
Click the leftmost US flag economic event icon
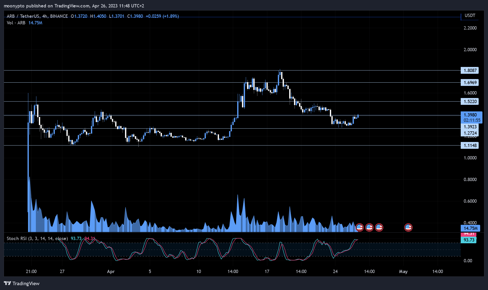360,227
